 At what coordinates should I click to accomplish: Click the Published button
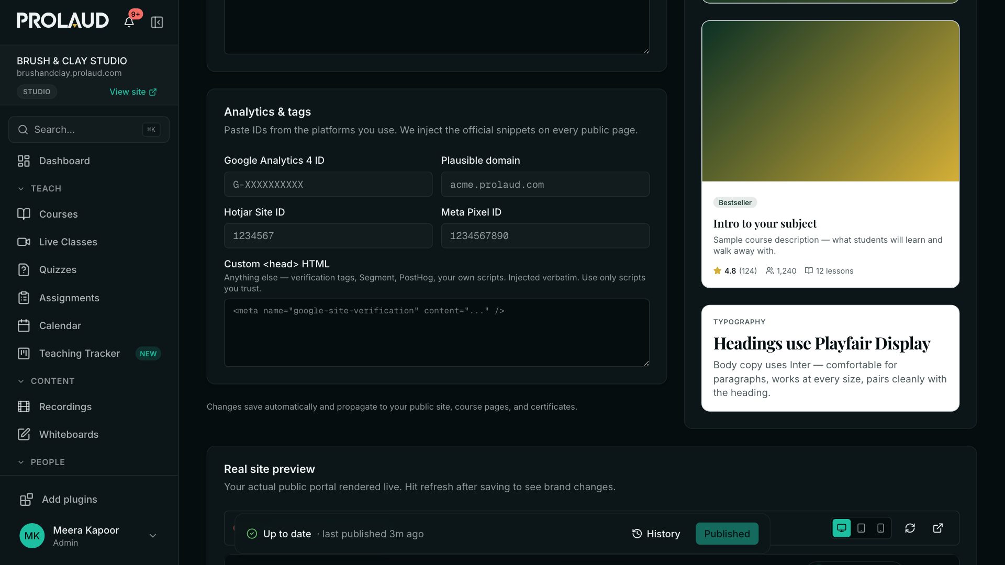pos(727,534)
